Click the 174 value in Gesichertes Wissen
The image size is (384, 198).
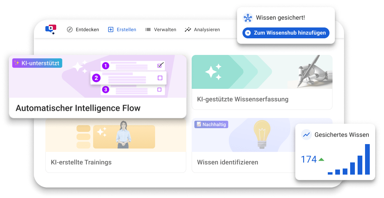click(x=309, y=160)
